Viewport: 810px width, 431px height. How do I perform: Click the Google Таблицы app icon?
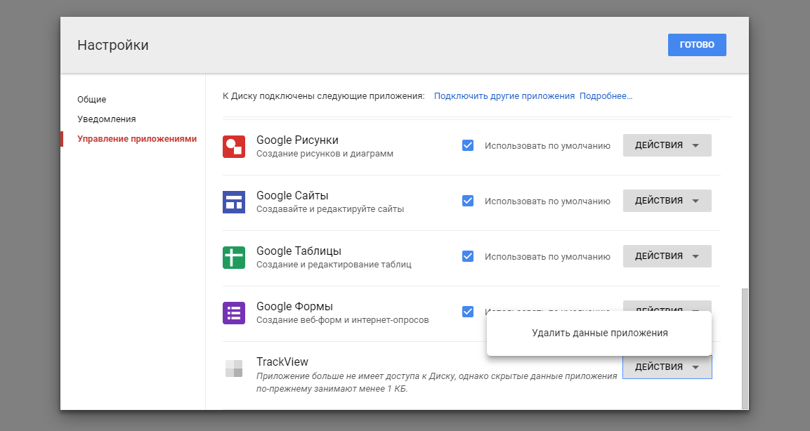coord(233,258)
